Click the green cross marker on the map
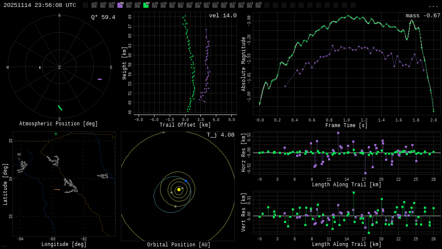This screenshot has height=249, width=442. point(56,134)
